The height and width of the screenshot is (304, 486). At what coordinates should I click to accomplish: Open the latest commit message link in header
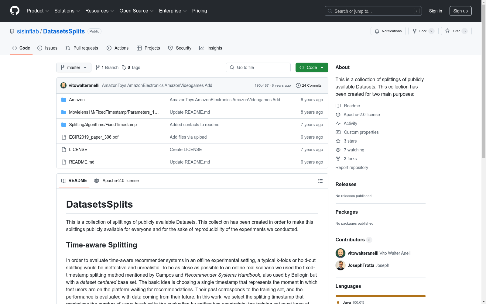pos(157,85)
